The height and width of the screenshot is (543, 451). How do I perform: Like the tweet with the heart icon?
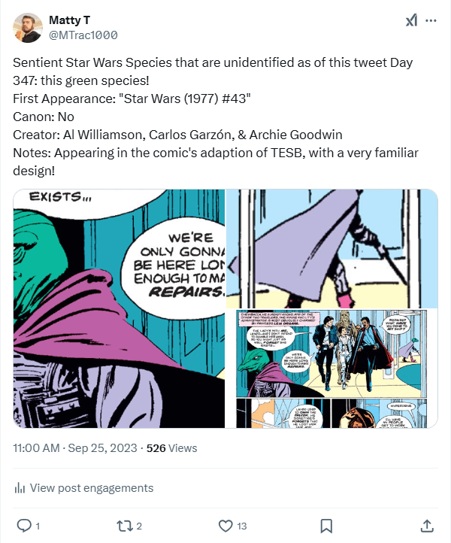click(224, 525)
